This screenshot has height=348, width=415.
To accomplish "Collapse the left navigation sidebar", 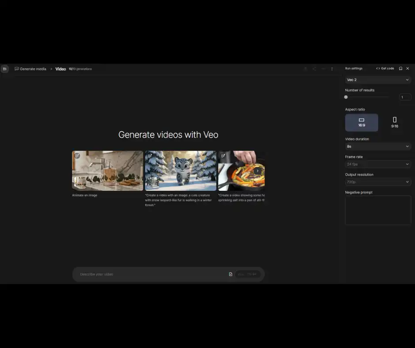I will click(5, 69).
